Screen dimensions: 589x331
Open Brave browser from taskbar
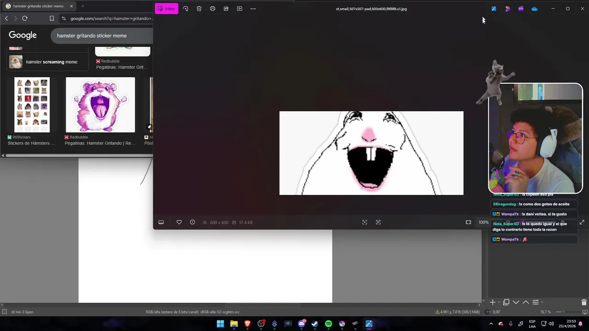pyautogui.click(x=248, y=324)
